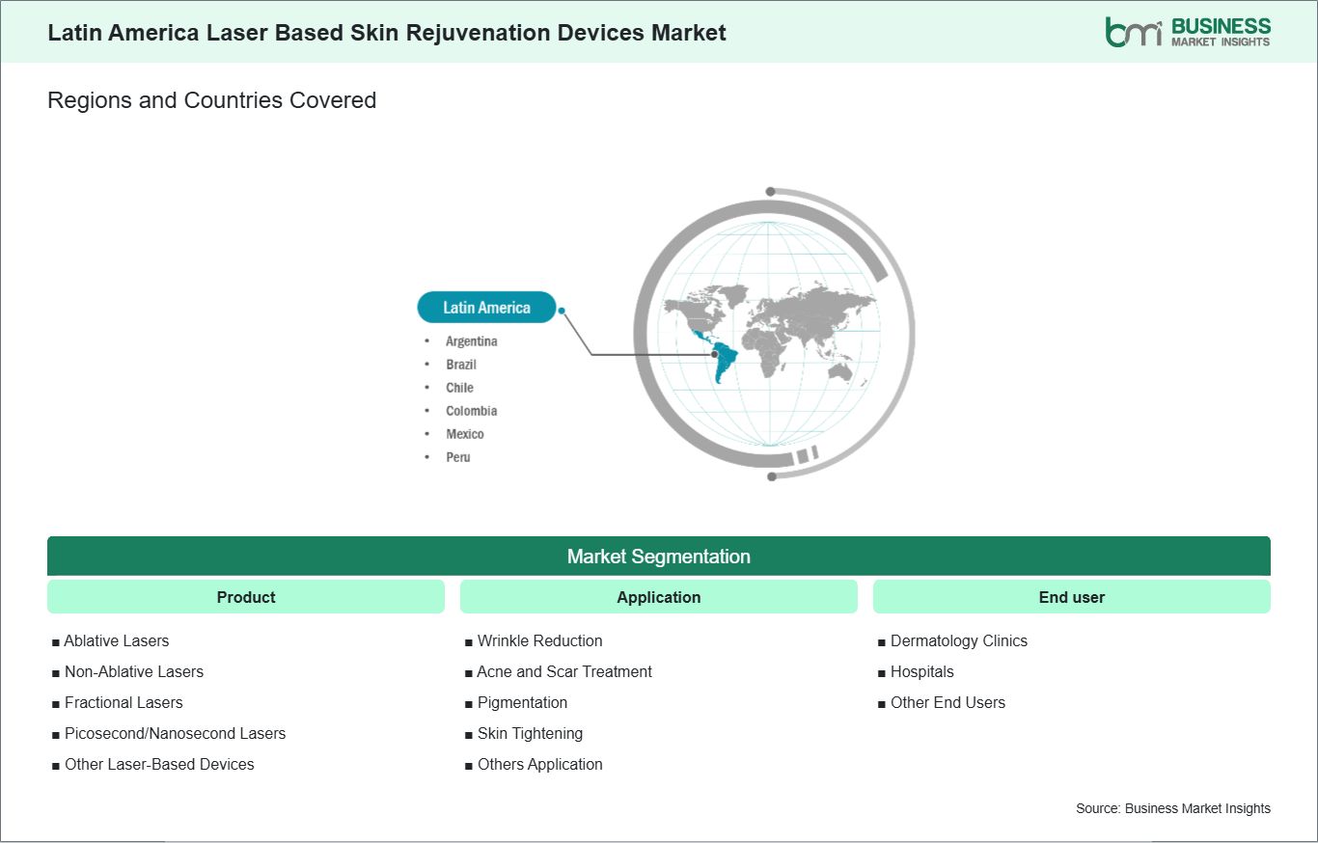This screenshot has height=843, width=1318.
Task: Click the Others Application item
Action: [x=534, y=764]
